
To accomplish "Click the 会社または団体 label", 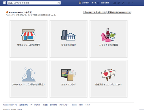I will (69, 45).
